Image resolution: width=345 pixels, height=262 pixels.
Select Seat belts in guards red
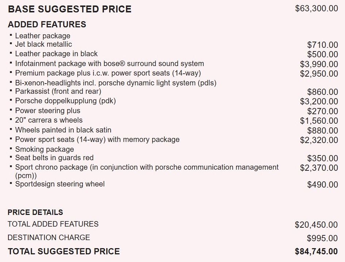click(x=54, y=158)
